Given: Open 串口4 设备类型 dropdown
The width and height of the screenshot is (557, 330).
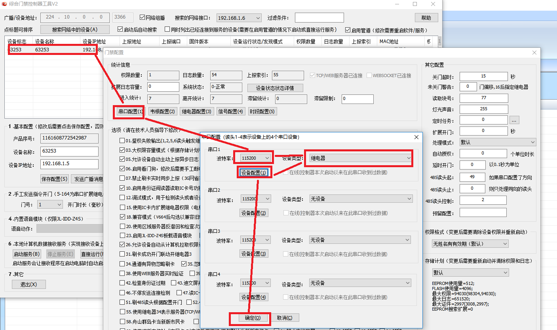Looking at the screenshot, I should point(360,283).
